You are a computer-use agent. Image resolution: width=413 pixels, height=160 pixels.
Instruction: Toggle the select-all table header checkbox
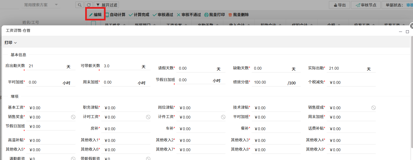[93, 24]
